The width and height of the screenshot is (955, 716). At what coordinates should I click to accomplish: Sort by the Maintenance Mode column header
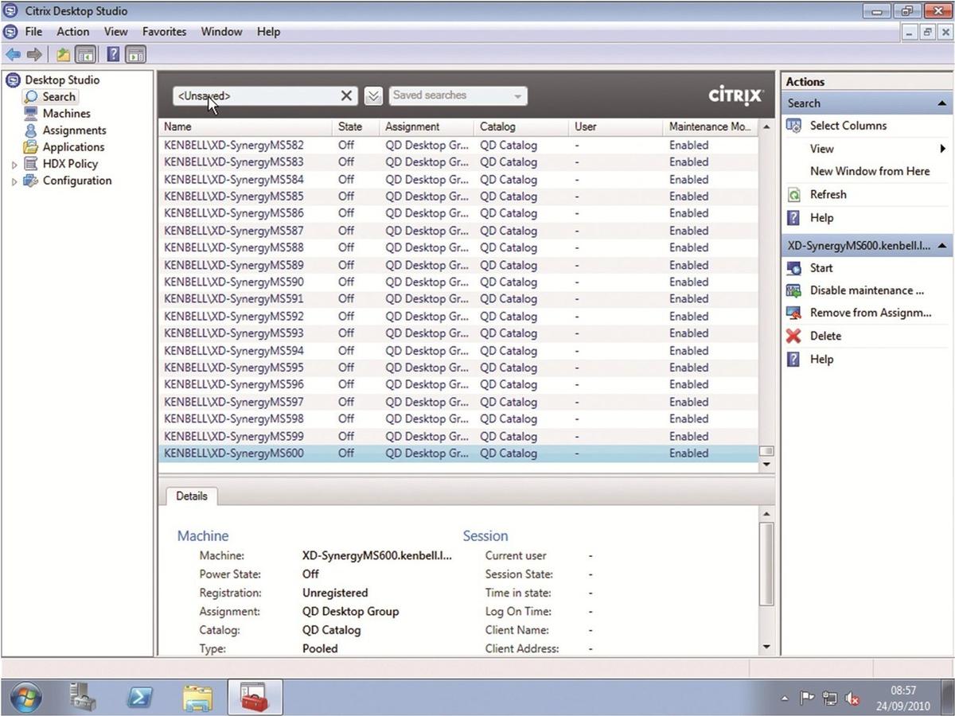point(711,126)
